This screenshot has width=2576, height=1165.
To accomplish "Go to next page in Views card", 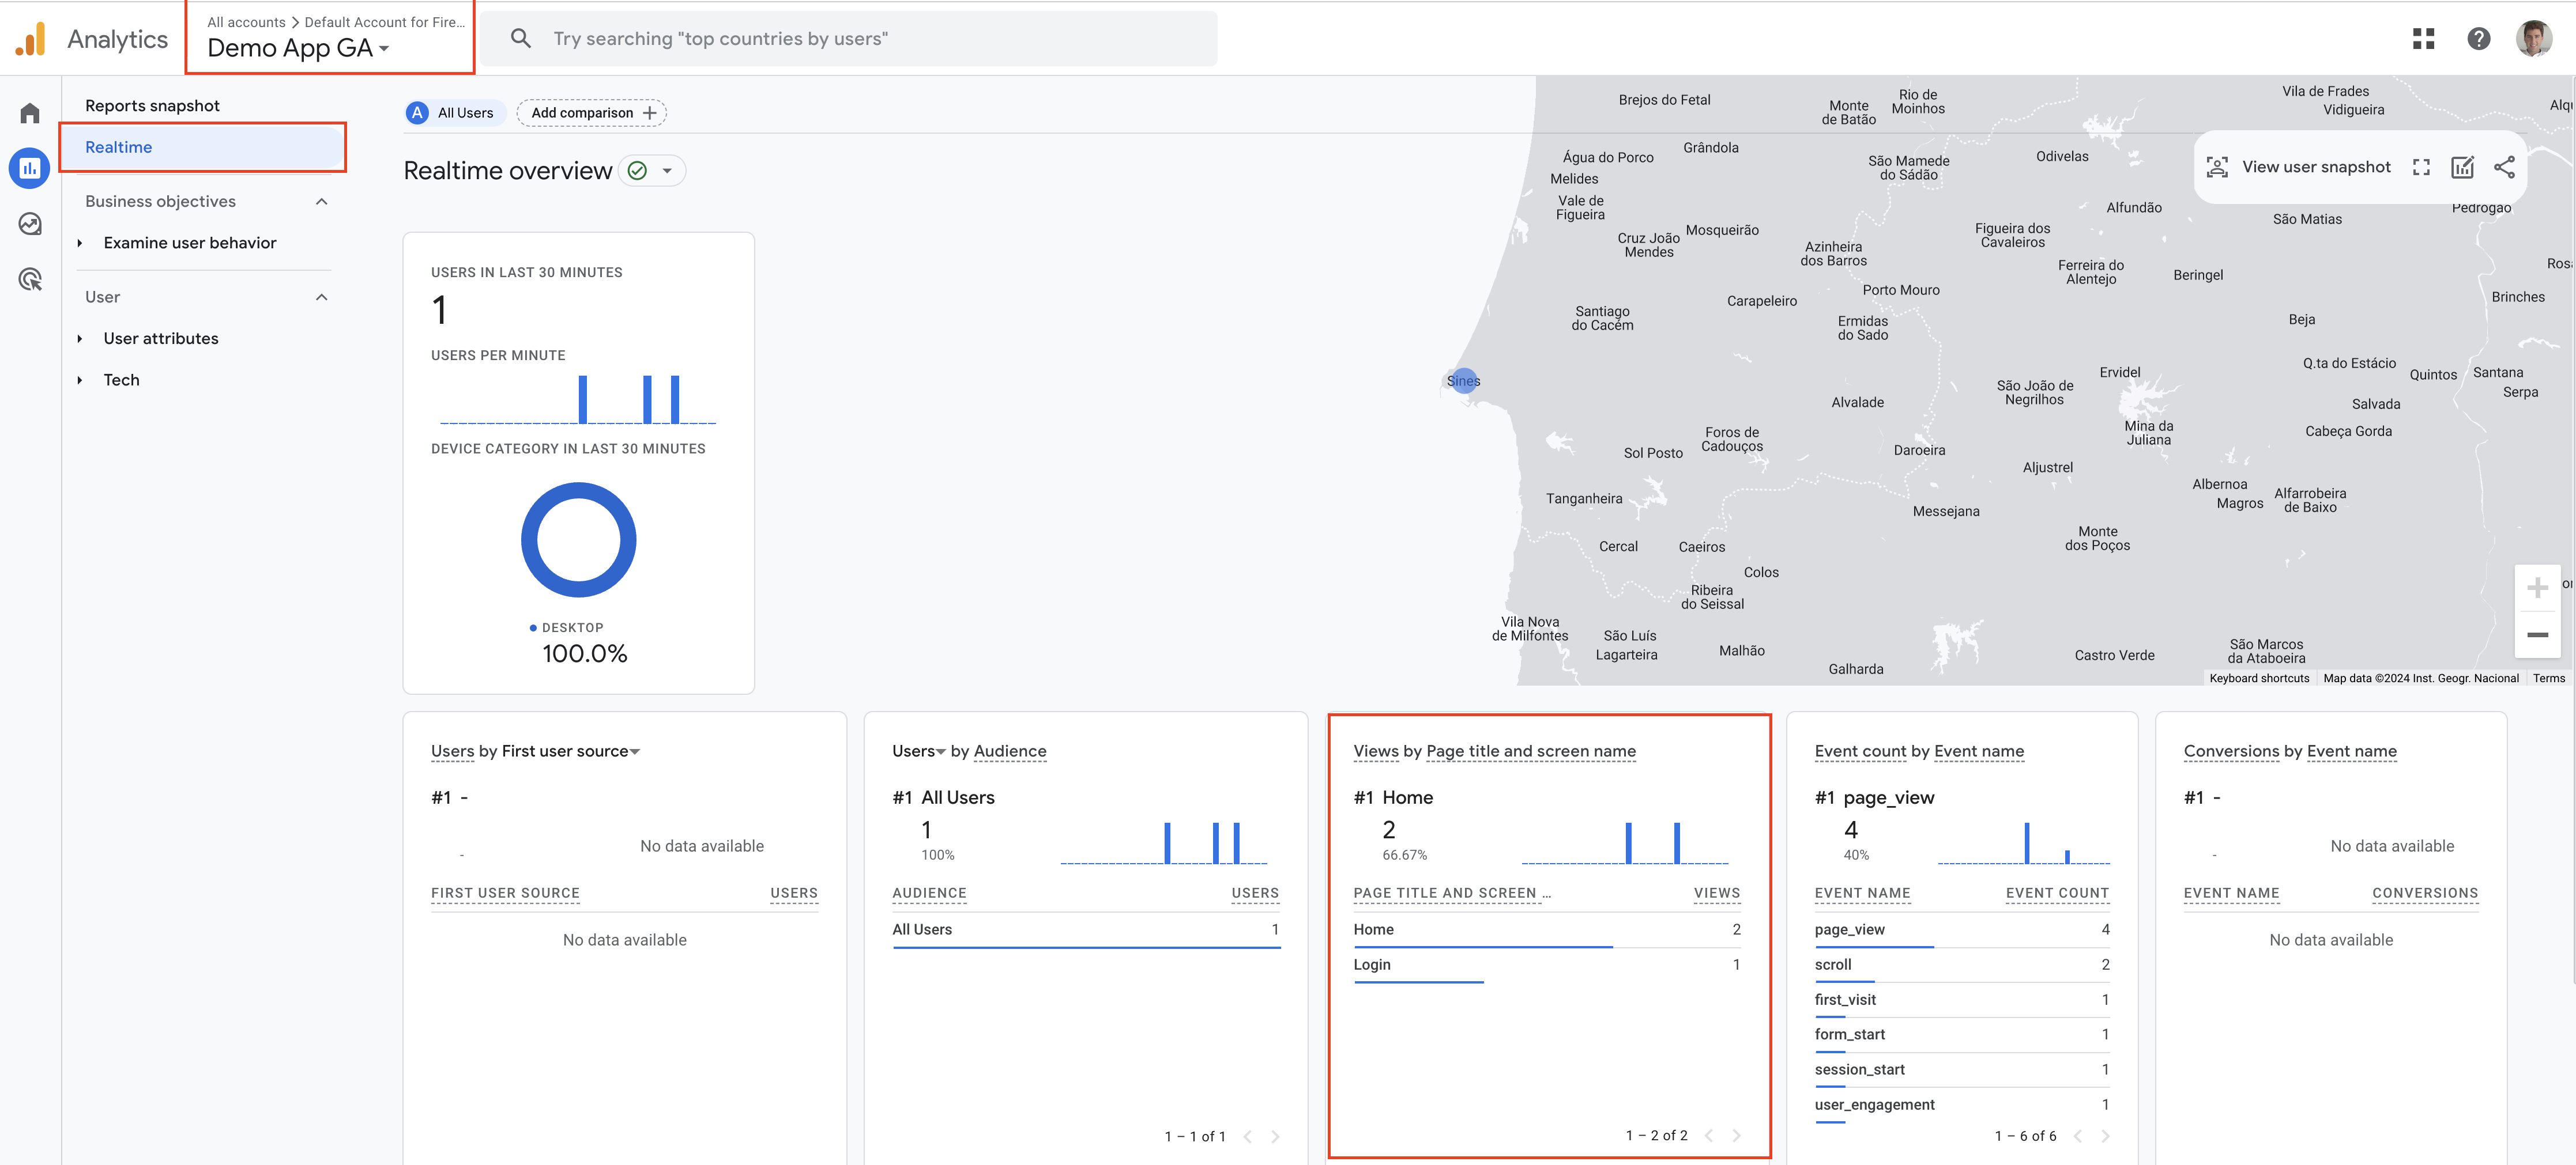I will 1736,1135.
